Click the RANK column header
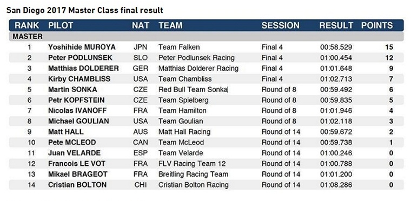This screenshot has height=201, width=411. pyautogui.click(x=26, y=25)
